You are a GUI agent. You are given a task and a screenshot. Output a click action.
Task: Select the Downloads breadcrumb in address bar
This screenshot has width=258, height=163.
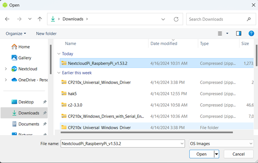click(x=73, y=19)
